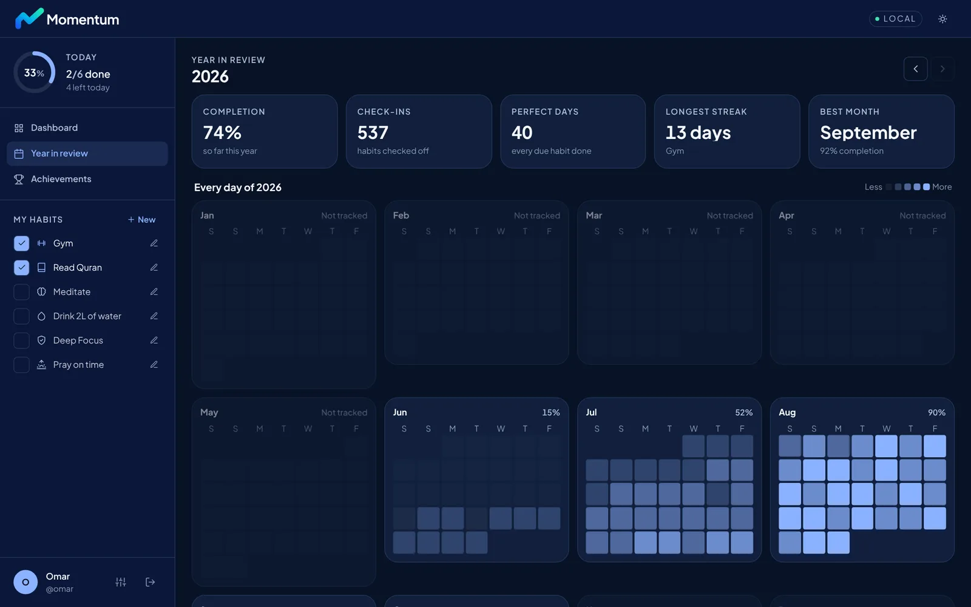Click the edit pencil next to Meditate
971x607 pixels.
(154, 292)
